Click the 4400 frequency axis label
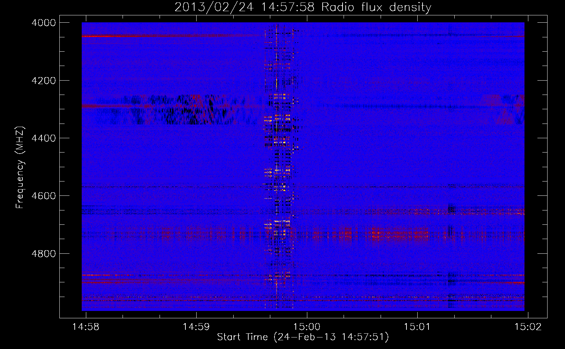This screenshot has height=349, width=565. pos(44,138)
